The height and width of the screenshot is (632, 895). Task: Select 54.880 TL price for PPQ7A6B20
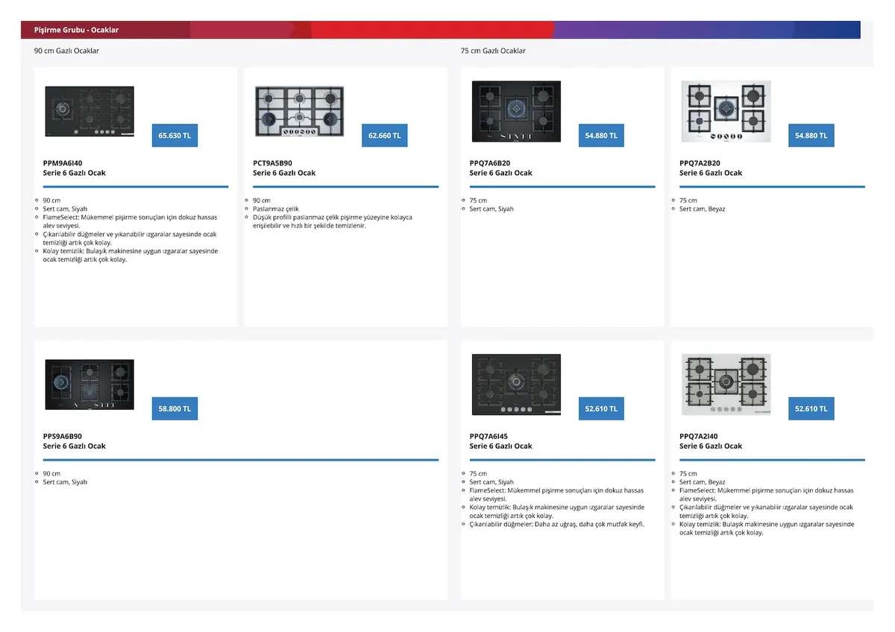point(601,136)
